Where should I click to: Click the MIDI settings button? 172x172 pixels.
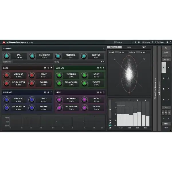tap(166, 124)
